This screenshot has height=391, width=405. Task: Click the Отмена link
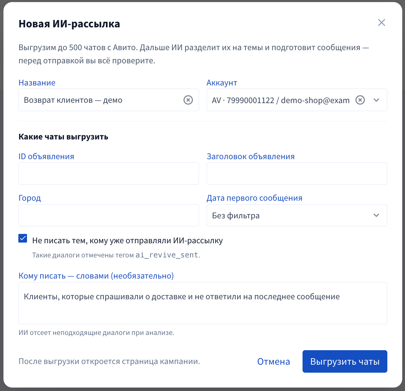coord(273,362)
